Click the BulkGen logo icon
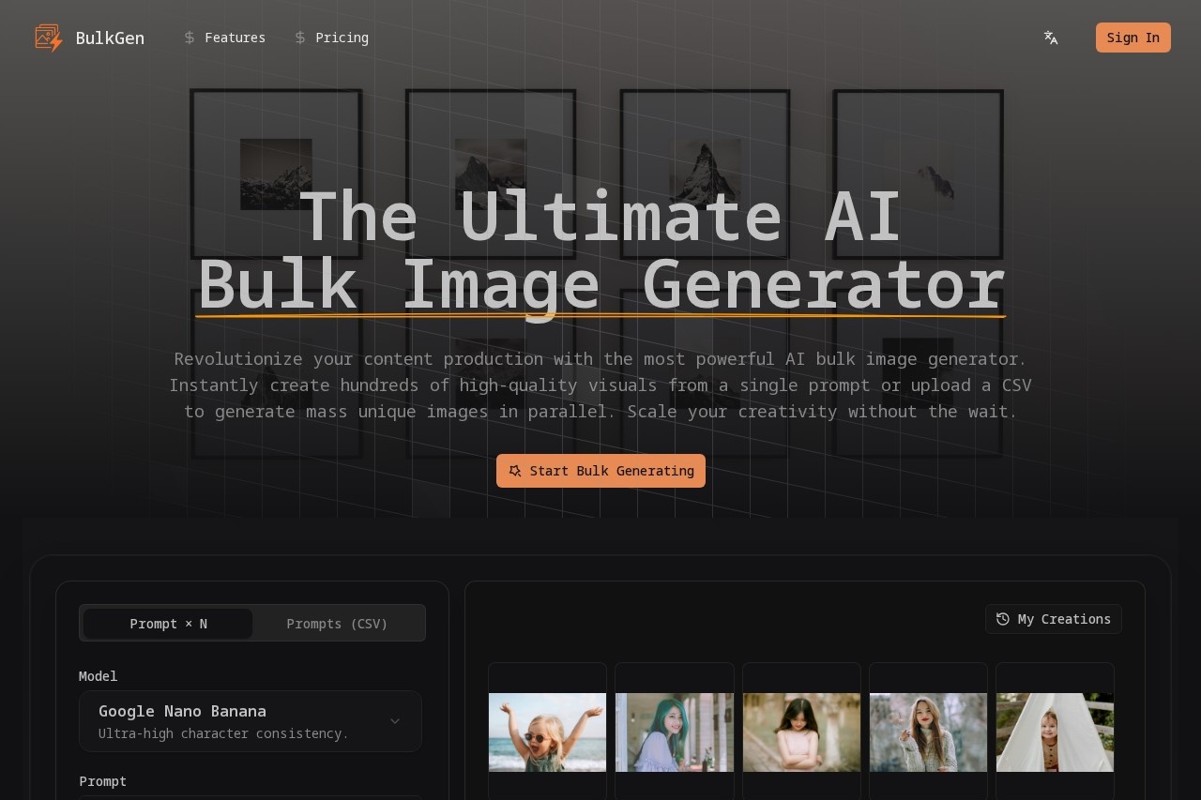Image resolution: width=1201 pixels, height=800 pixels. tap(48, 38)
